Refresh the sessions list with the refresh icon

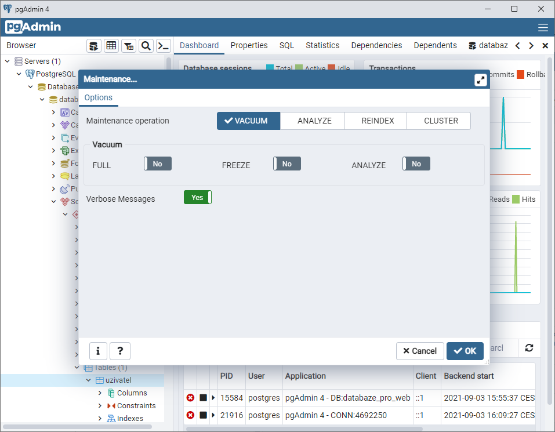529,348
